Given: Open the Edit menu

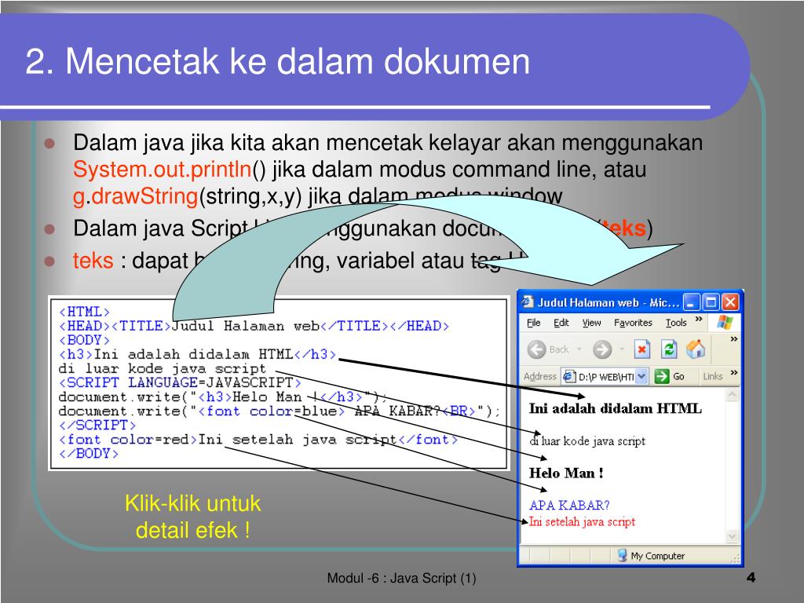Looking at the screenshot, I should pos(561,323).
